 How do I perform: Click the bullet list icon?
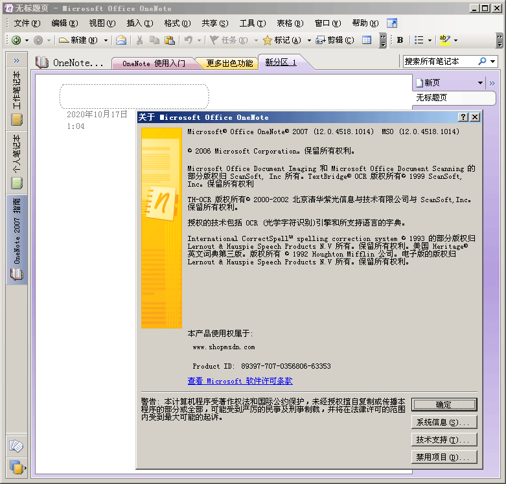coord(419,40)
